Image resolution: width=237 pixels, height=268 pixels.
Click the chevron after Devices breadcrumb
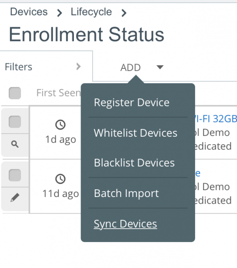(59, 13)
